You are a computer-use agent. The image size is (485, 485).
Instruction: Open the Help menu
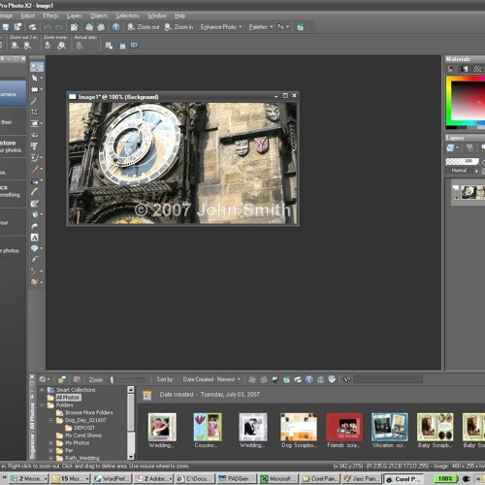tap(179, 16)
